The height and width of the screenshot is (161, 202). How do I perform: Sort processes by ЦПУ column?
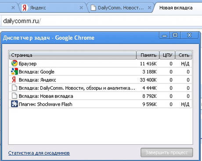pyautogui.click(x=167, y=55)
